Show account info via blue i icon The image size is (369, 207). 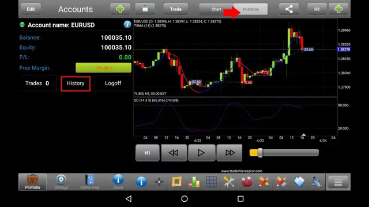point(127,25)
